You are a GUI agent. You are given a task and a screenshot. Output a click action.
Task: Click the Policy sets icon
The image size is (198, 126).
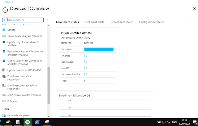point(4,101)
